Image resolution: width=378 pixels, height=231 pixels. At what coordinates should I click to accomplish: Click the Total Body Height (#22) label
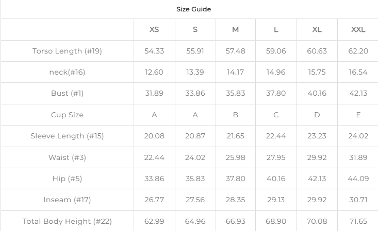(x=67, y=221)
